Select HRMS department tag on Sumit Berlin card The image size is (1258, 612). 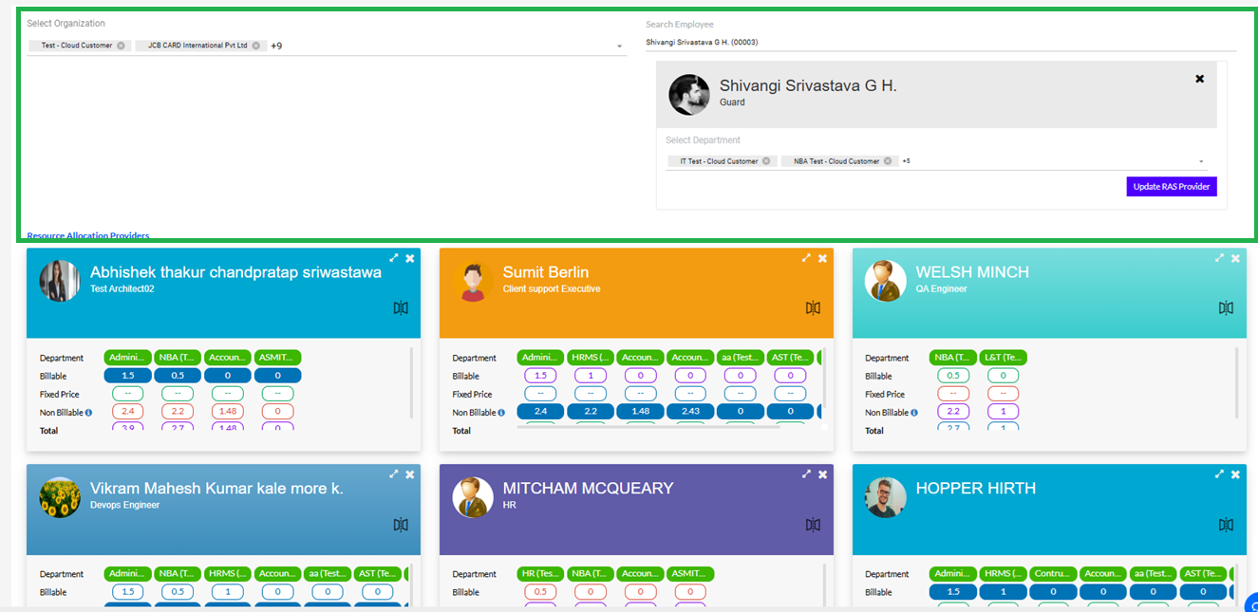[x=591, y=358]
